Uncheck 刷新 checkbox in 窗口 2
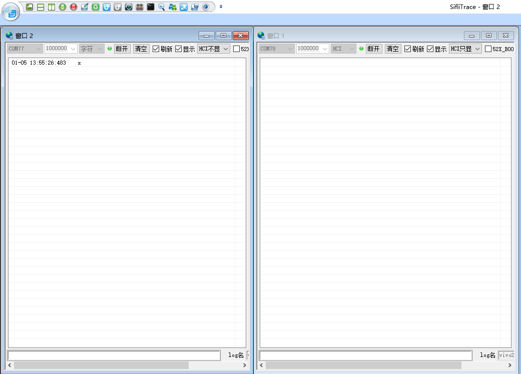 (x=156, y=49)
